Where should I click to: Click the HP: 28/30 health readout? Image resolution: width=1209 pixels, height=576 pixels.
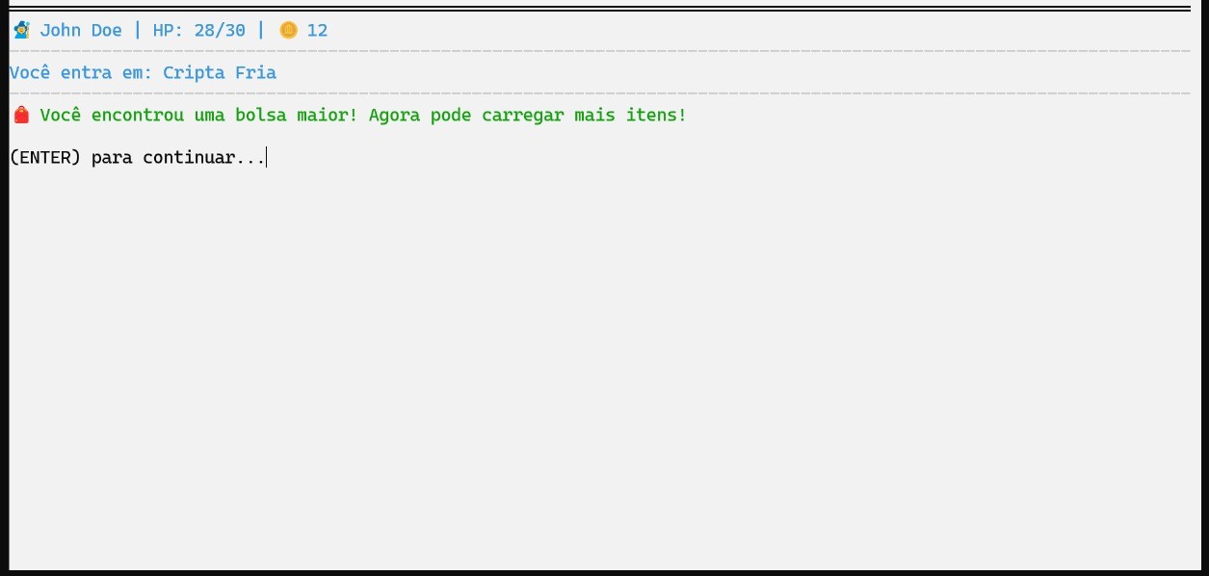(x=198, y=31)
